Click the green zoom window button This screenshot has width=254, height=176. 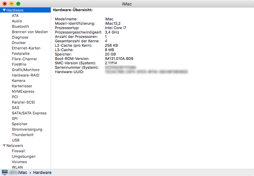pos(18,3)
